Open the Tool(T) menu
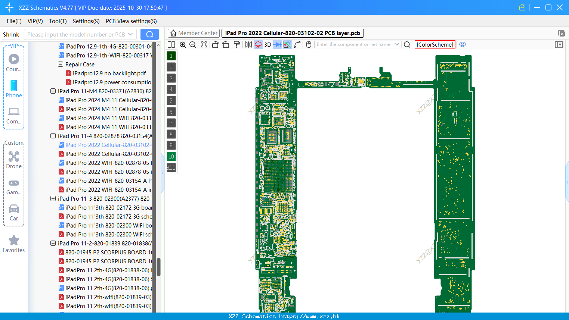The image size is (569, 320). [58, 21]
